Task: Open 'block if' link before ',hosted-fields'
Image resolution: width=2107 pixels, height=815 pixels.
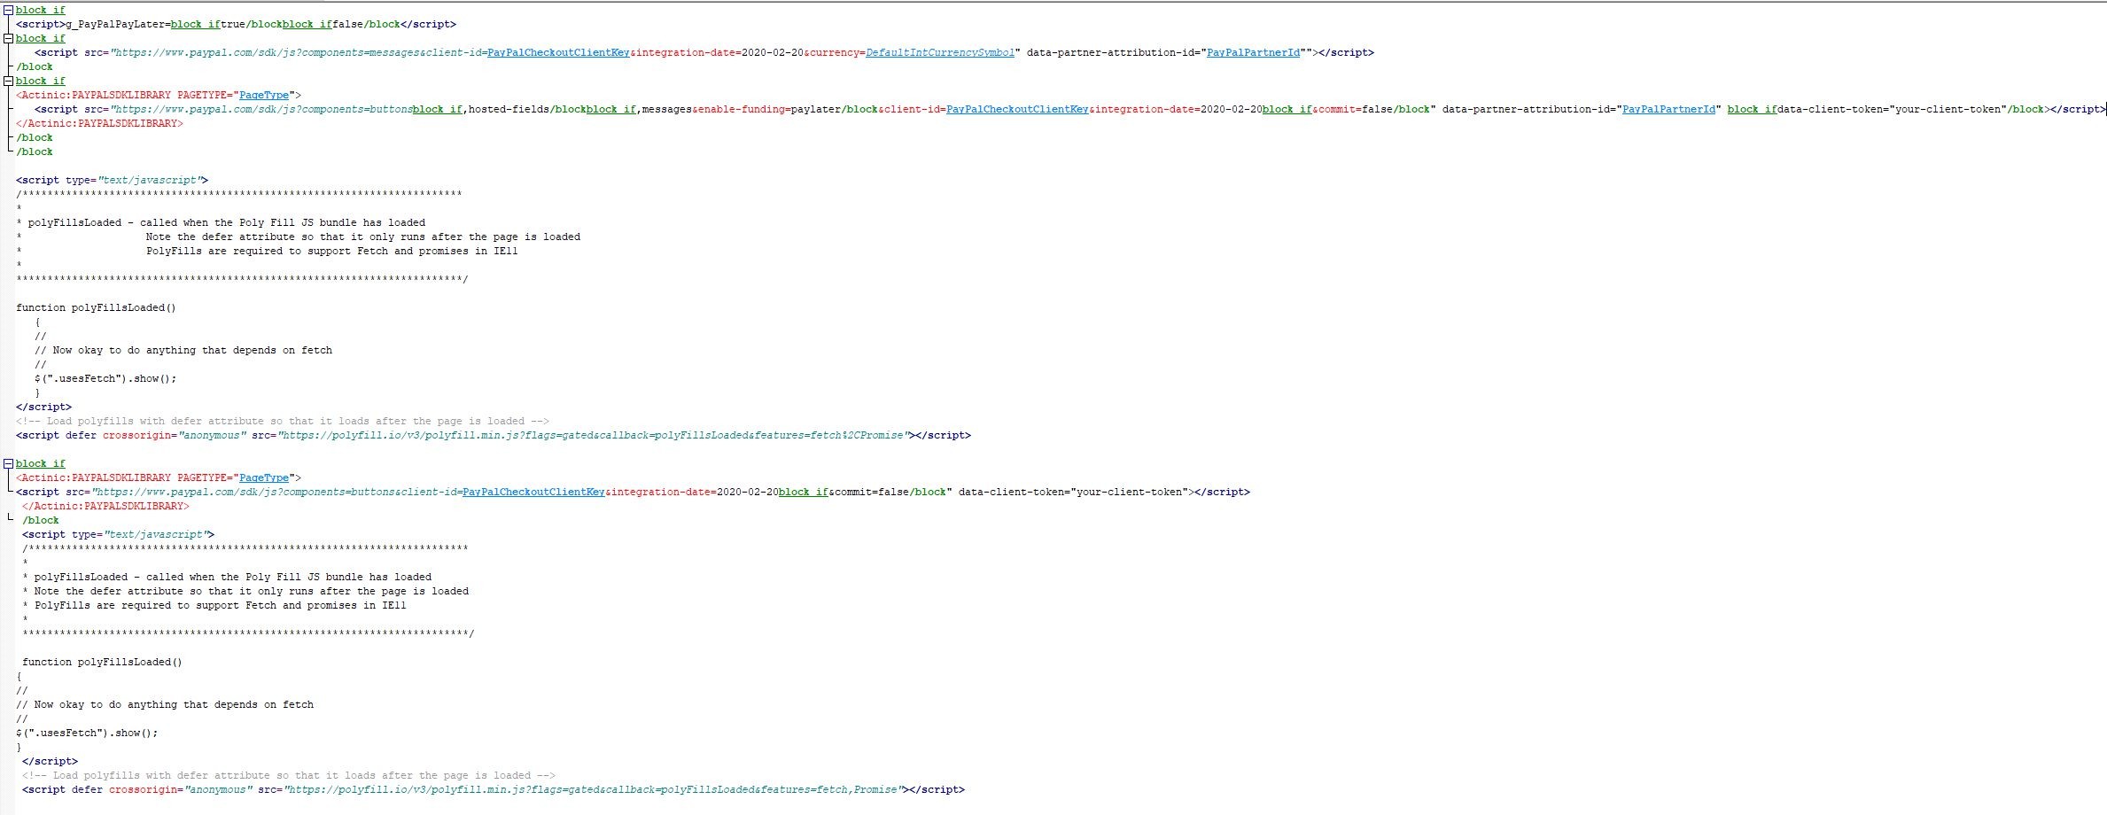Action: tap(437, 110)
